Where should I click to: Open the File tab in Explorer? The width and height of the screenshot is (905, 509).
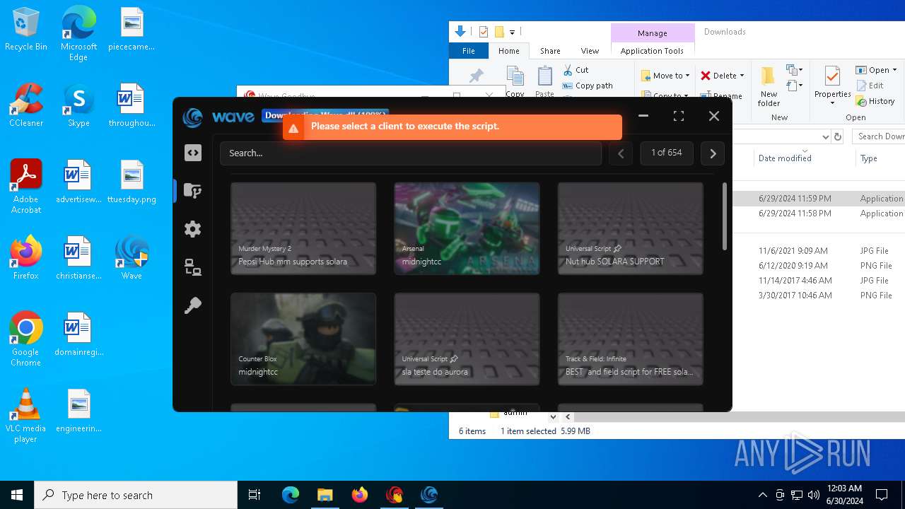tap(469, 51)
